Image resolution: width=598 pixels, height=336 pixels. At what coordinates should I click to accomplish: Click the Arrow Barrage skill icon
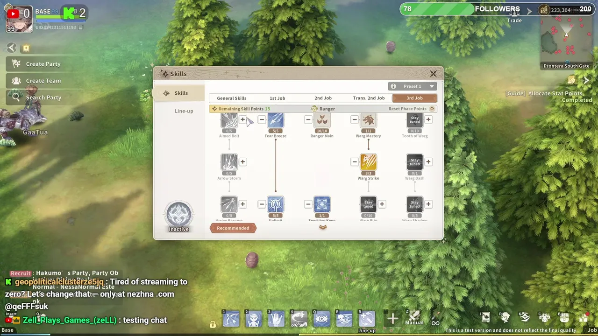coord(229,204)
